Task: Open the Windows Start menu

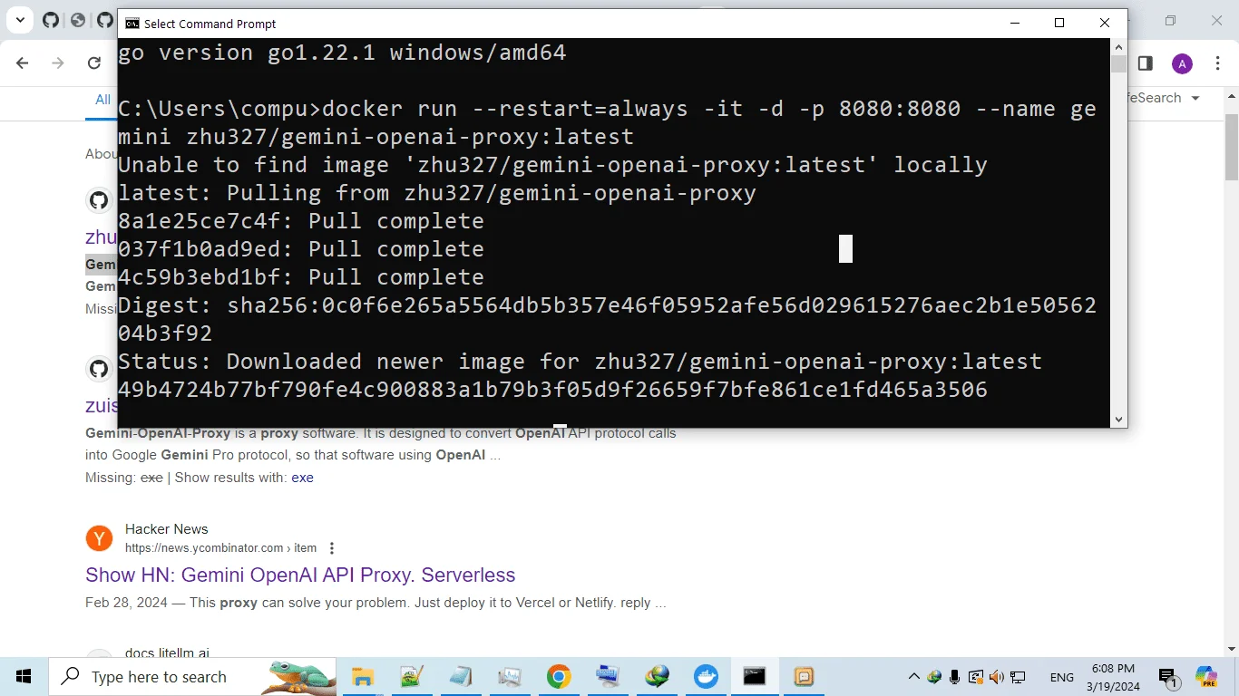Action: [24, 677]
